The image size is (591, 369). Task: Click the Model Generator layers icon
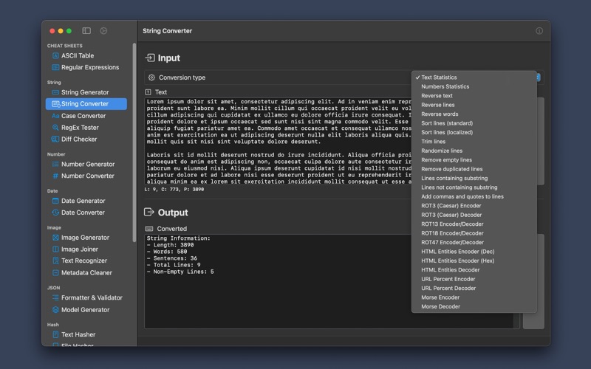coord(55,310)
